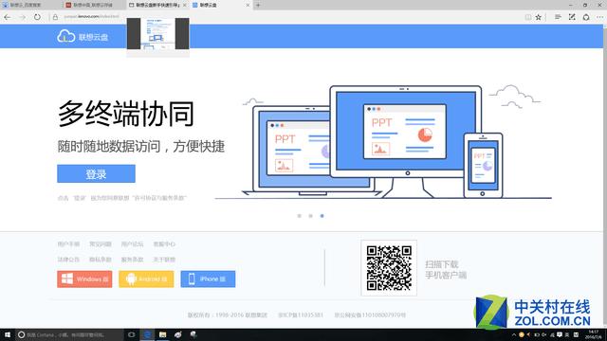Open the web note pen icon
Image resolution: width=607 pixels, height=341 pixels.
point(572,17)
